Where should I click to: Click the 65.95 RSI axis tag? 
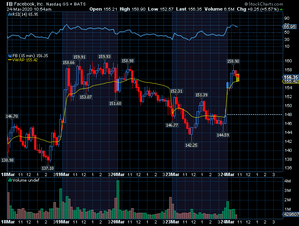coord(289,27)
